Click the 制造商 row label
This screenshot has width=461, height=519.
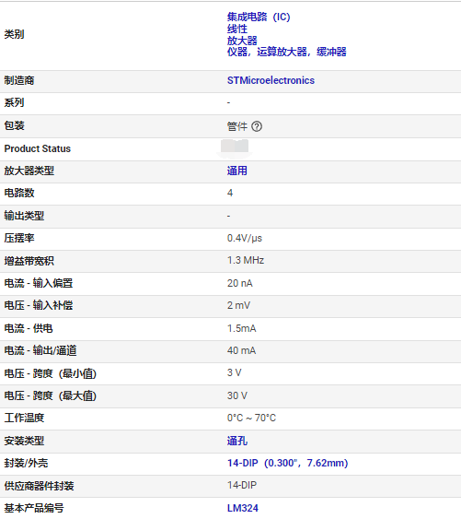(19, 80)
